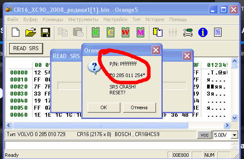Image resolution: width=244 pixels, height=159 pixels.
Task: Open the Файл menu
Action: [12, 19]
